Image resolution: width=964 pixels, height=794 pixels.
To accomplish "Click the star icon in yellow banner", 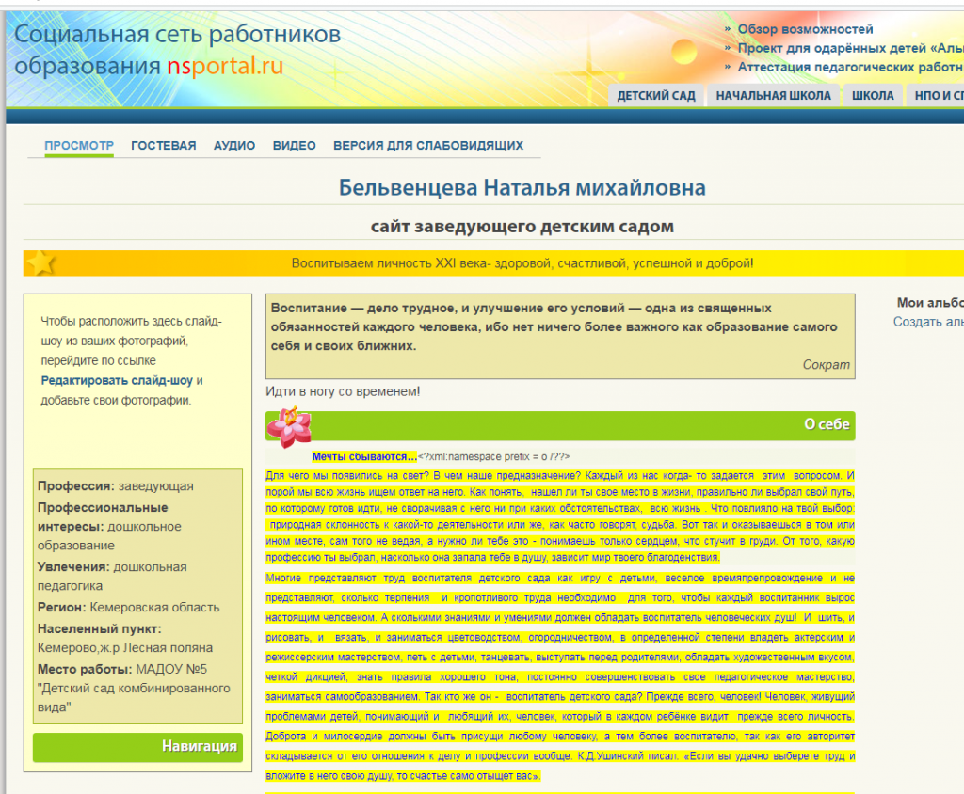I will point(41,263).
